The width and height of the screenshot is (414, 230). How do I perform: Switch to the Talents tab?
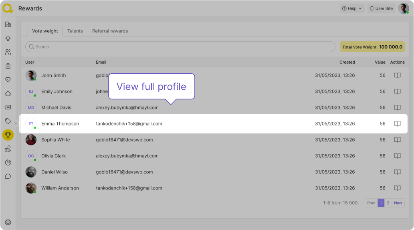[x=75, y=31]
